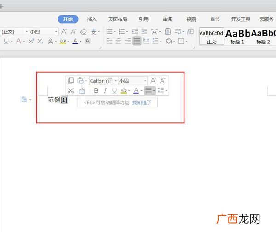Click the decrease indent icon
The width and height of the screenshot is (276, 232).
tap(135, 31)
